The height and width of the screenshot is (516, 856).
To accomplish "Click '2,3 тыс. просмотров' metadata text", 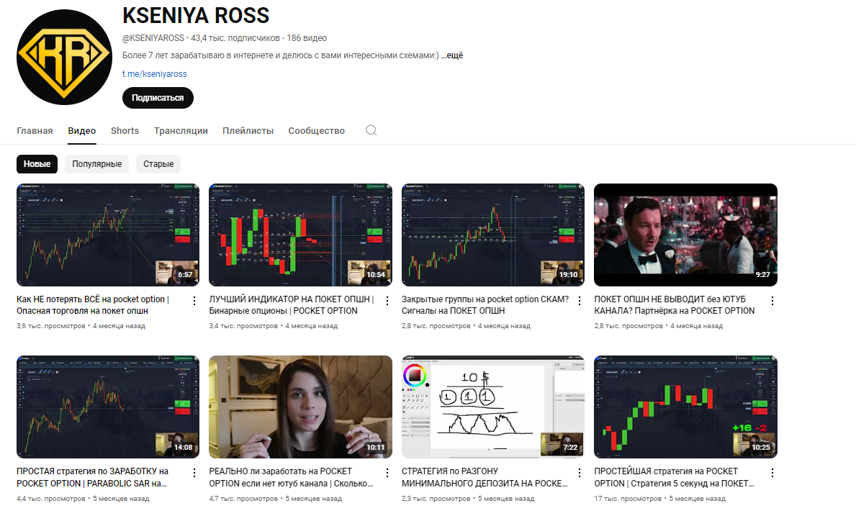I will [x=436, y=499].
